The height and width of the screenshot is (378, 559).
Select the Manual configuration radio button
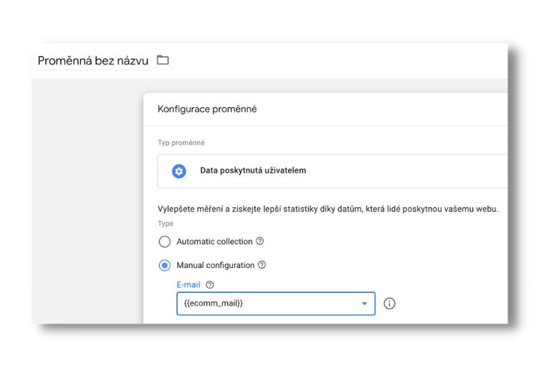click(164, 265)
